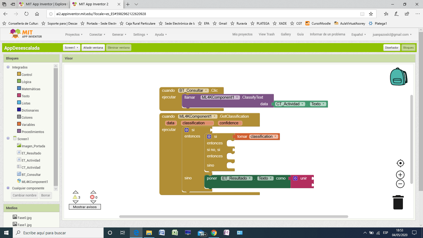This screenshot has width=423, height=238.
Task: Open the Screen1 dropdown
Action: [x=71, y=48]
